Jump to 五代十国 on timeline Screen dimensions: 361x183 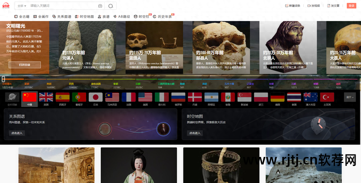coord(229,86)
